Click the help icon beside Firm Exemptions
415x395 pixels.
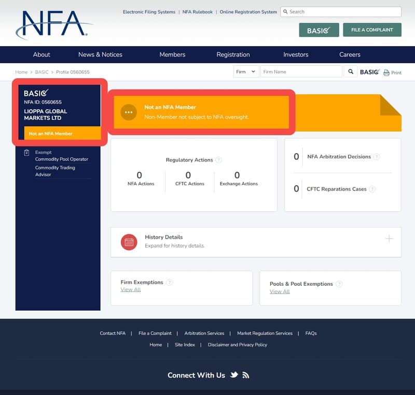click(x=170, y=282)
